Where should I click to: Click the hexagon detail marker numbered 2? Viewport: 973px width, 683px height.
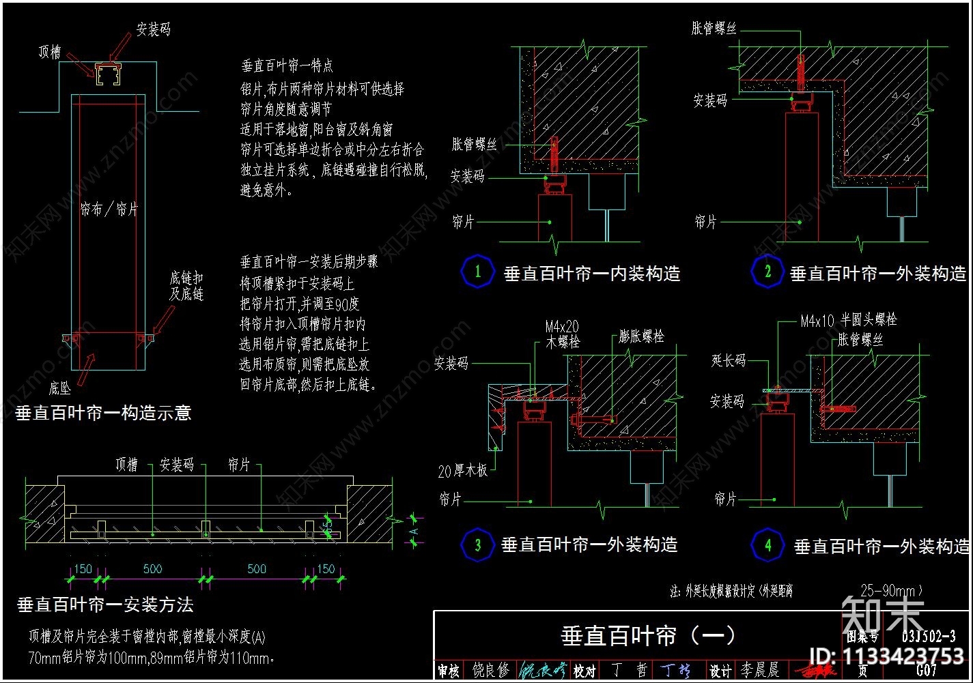767,272
